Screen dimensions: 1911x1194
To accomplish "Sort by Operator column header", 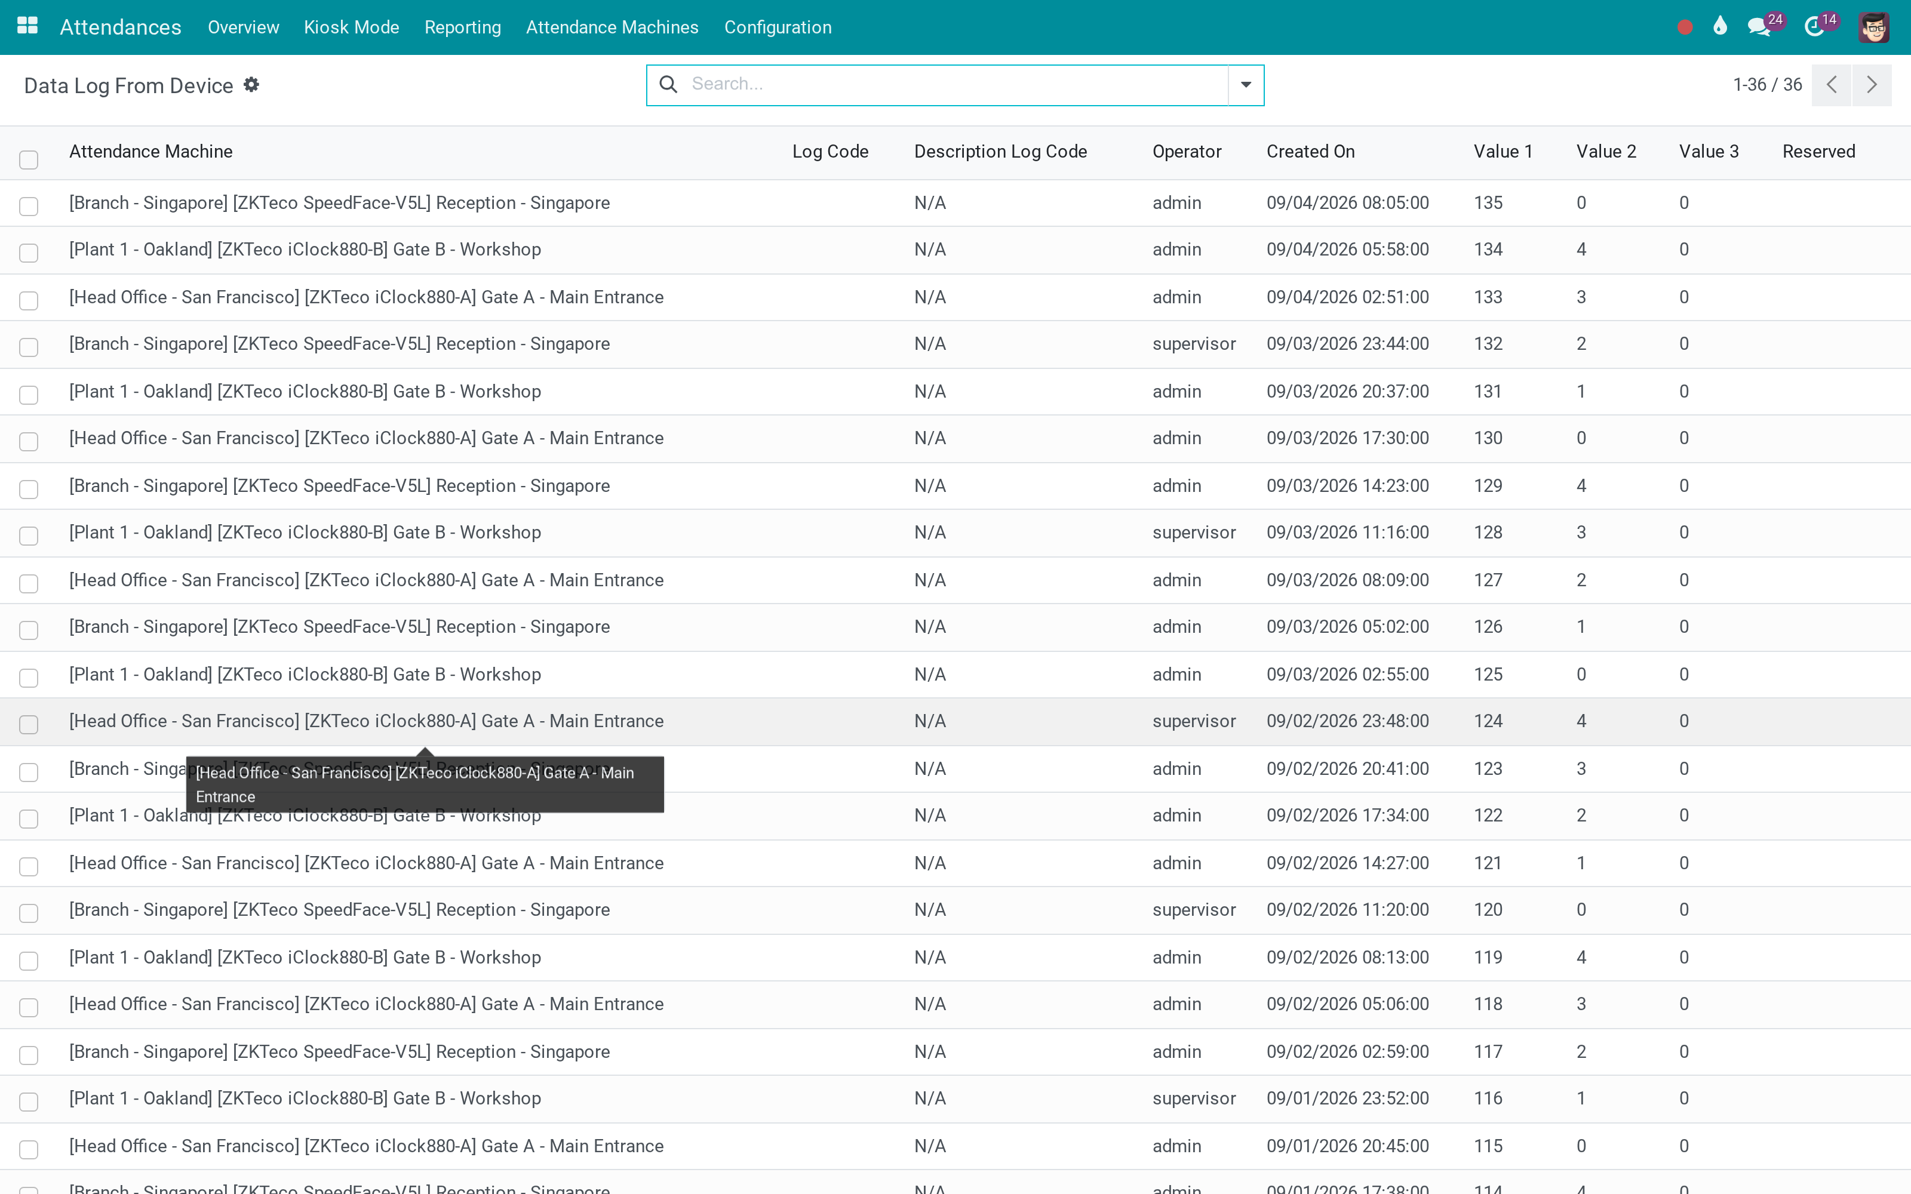I will pos(1186,152).
